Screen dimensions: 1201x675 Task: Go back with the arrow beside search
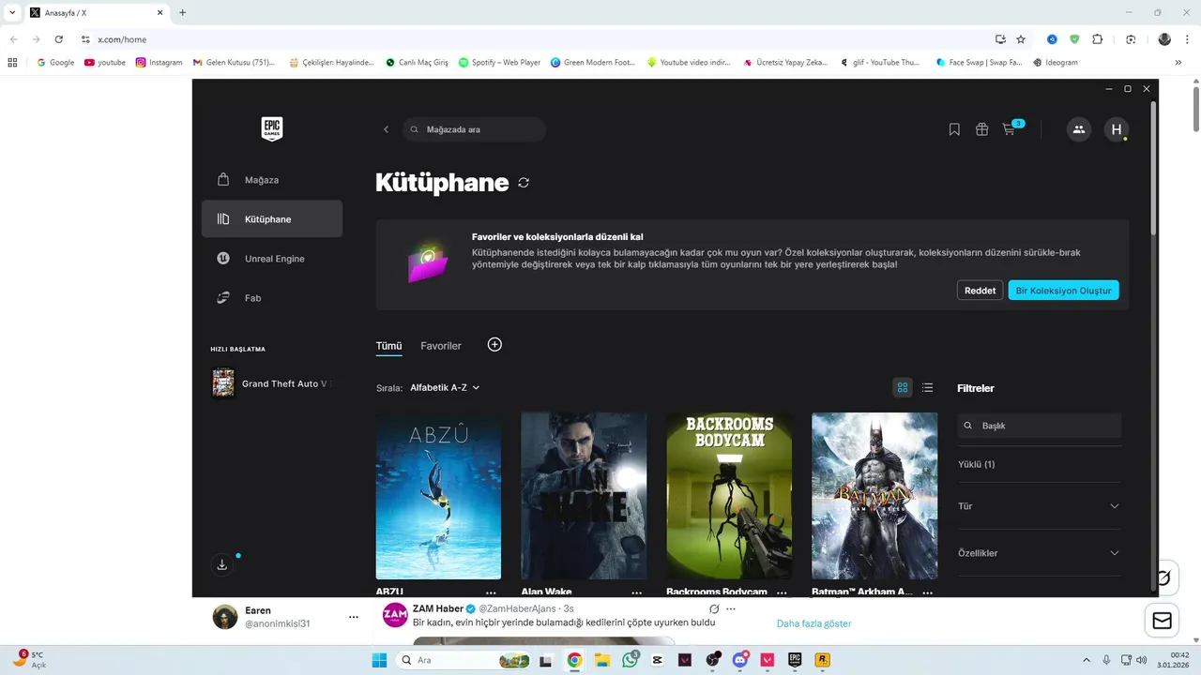coord(386,129)
